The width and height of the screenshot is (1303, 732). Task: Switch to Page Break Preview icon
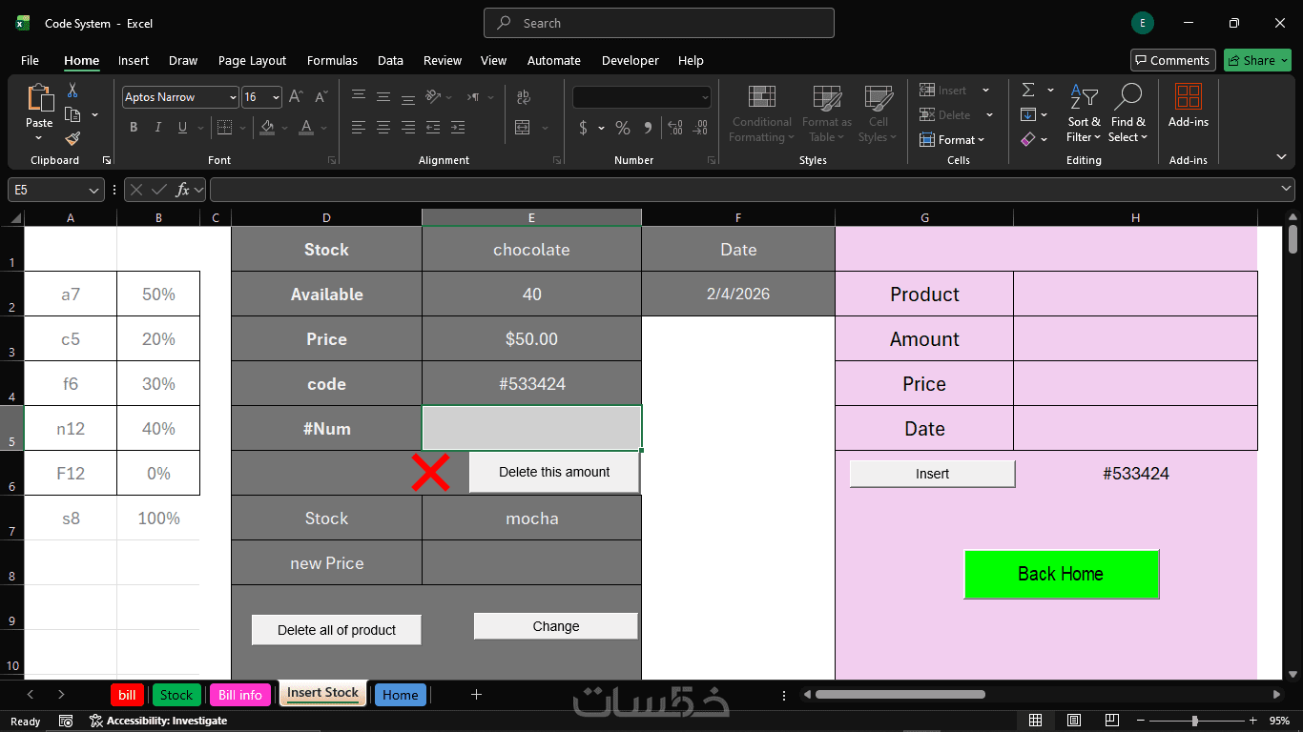[x=1112, y=721]
